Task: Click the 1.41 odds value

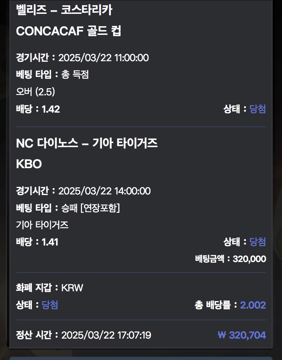Action: click(50, 242)
